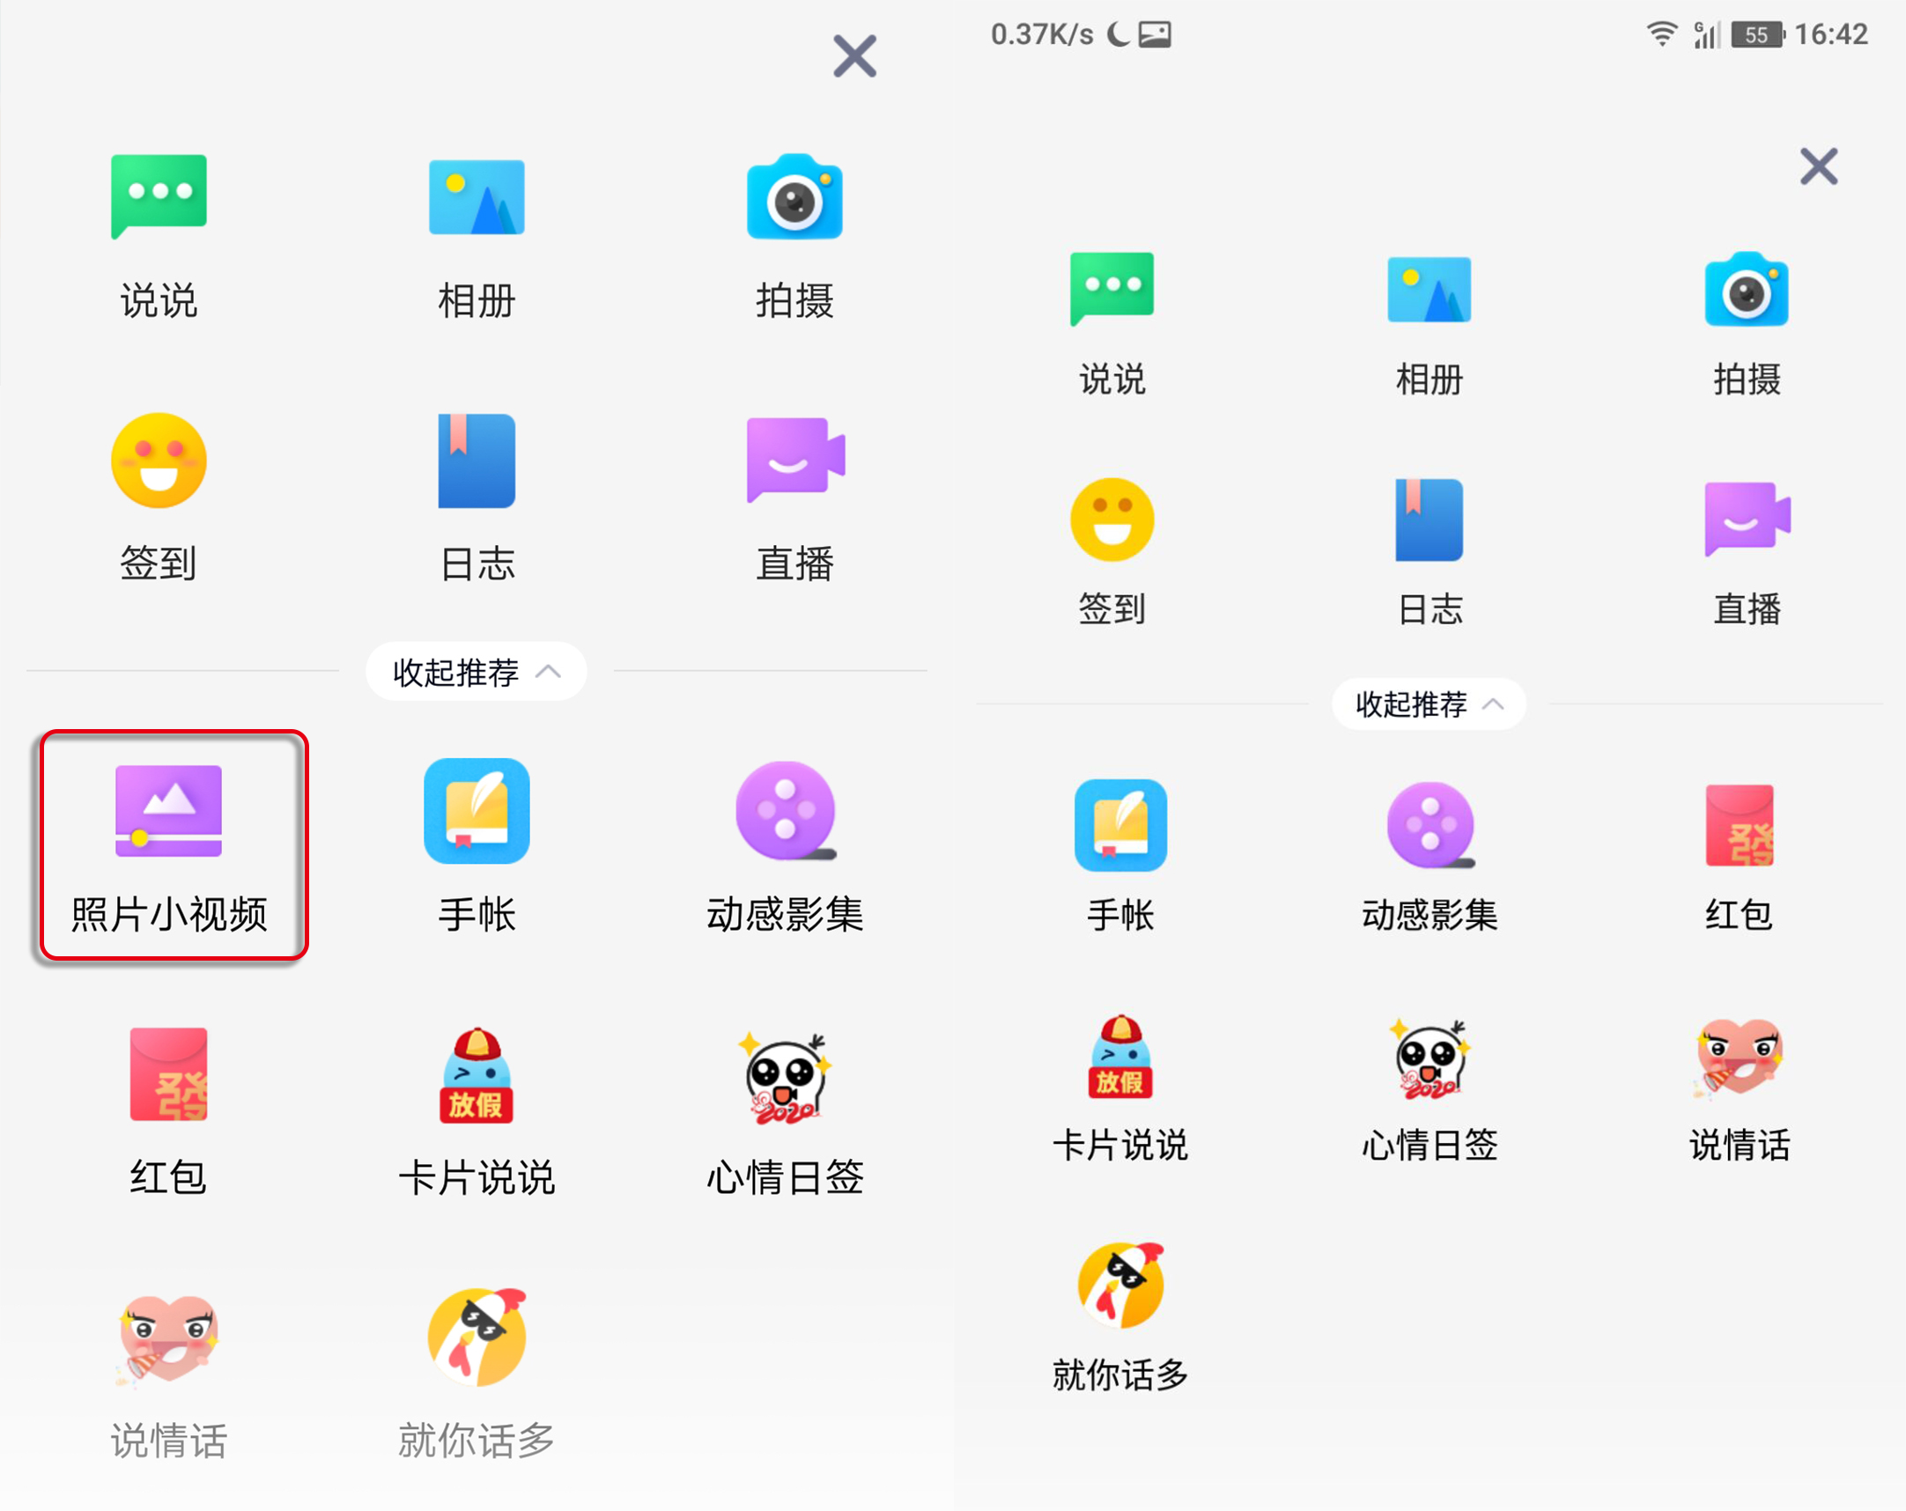Viewport: 1906px width, 1511px height.
Task: Send a 红包 red packet
Action: pyautogui.click(x=166, y=1104)
